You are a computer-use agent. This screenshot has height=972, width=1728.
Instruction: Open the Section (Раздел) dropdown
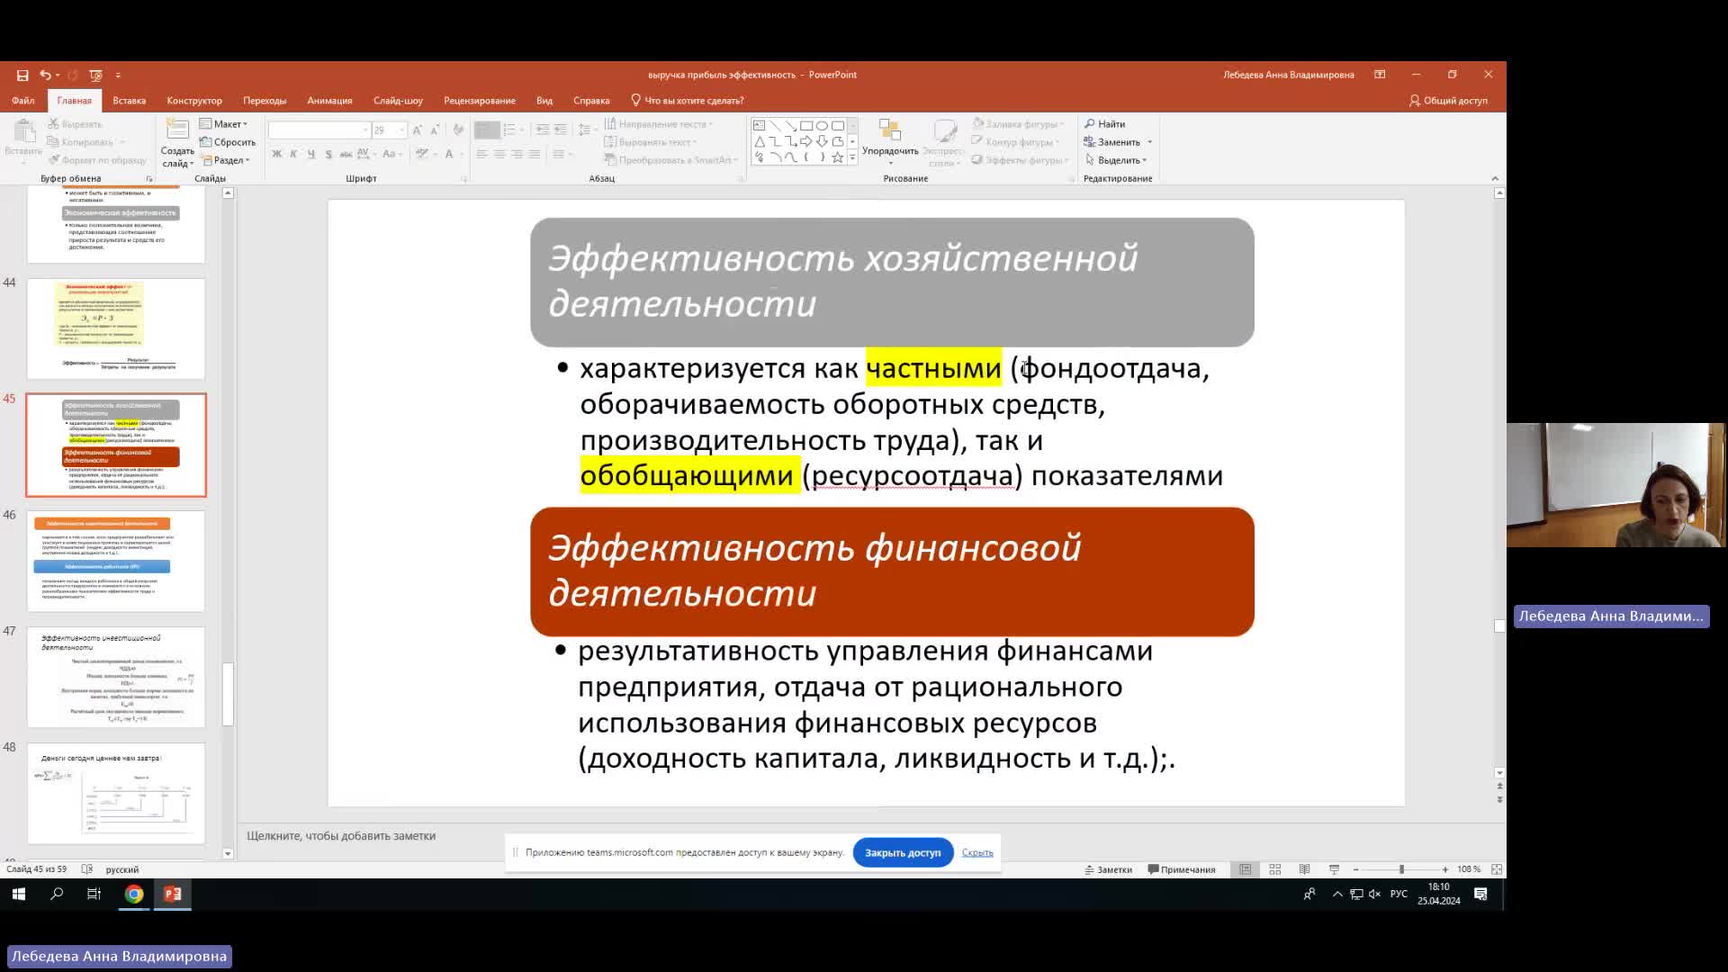click(226, 160)
